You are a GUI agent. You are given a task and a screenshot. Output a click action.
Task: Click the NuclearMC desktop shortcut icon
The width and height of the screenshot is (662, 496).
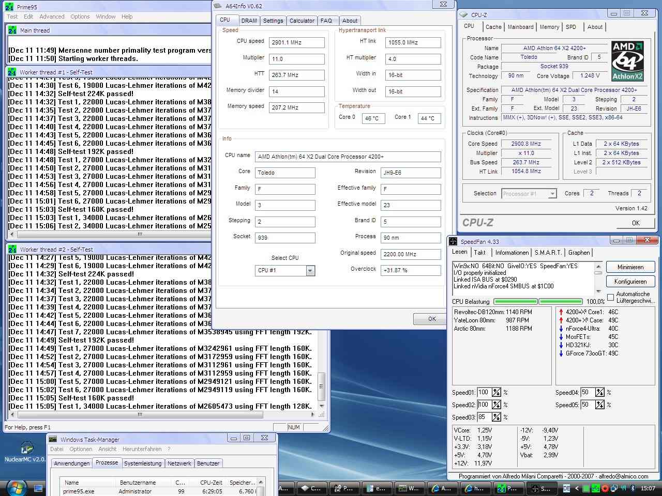coord(26,447)
